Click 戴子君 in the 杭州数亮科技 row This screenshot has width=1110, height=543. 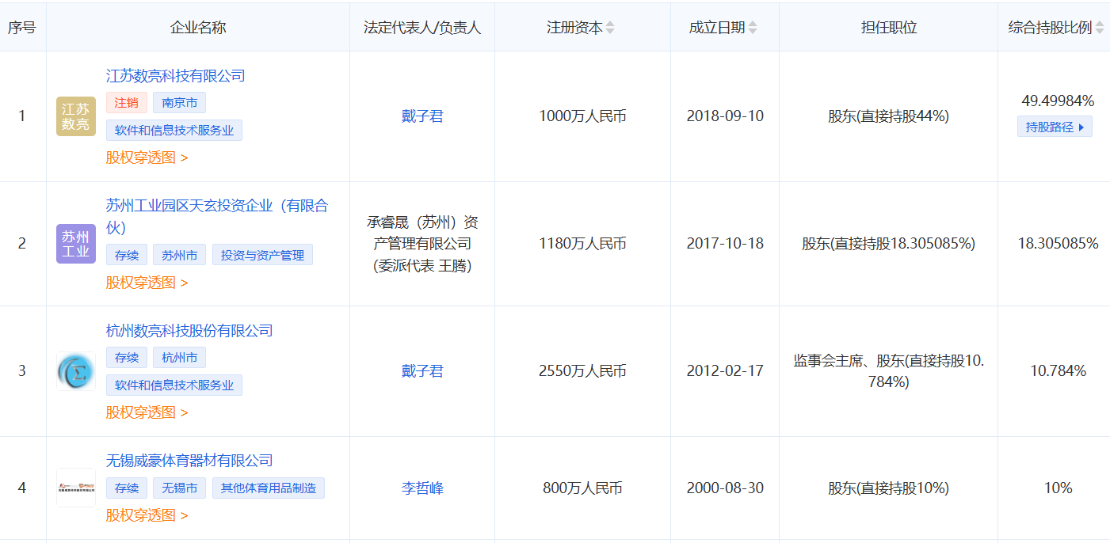point(422,370)
